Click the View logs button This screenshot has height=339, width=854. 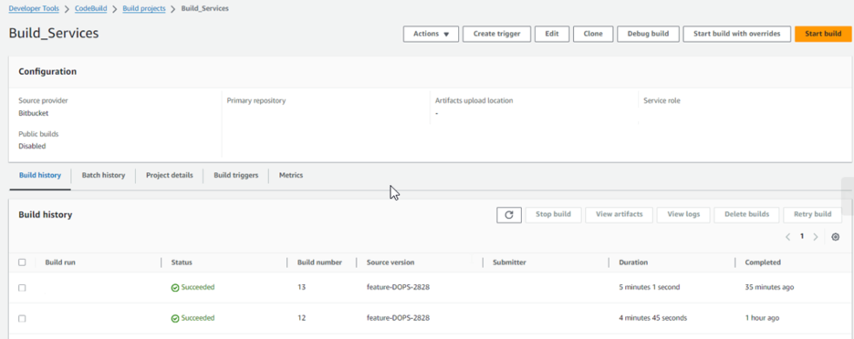683,214
